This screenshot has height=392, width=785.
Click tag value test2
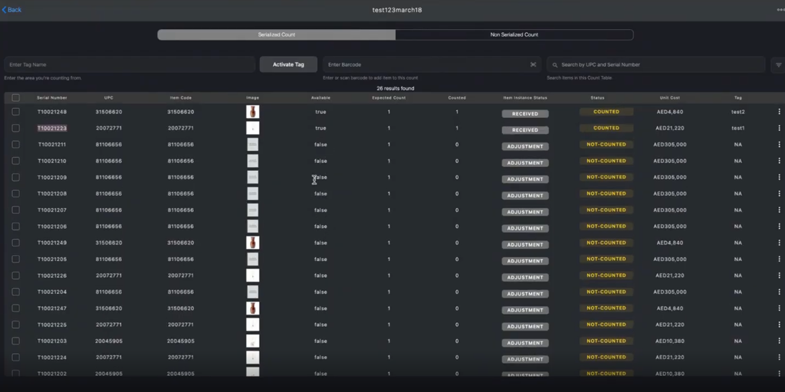(738, 112)
